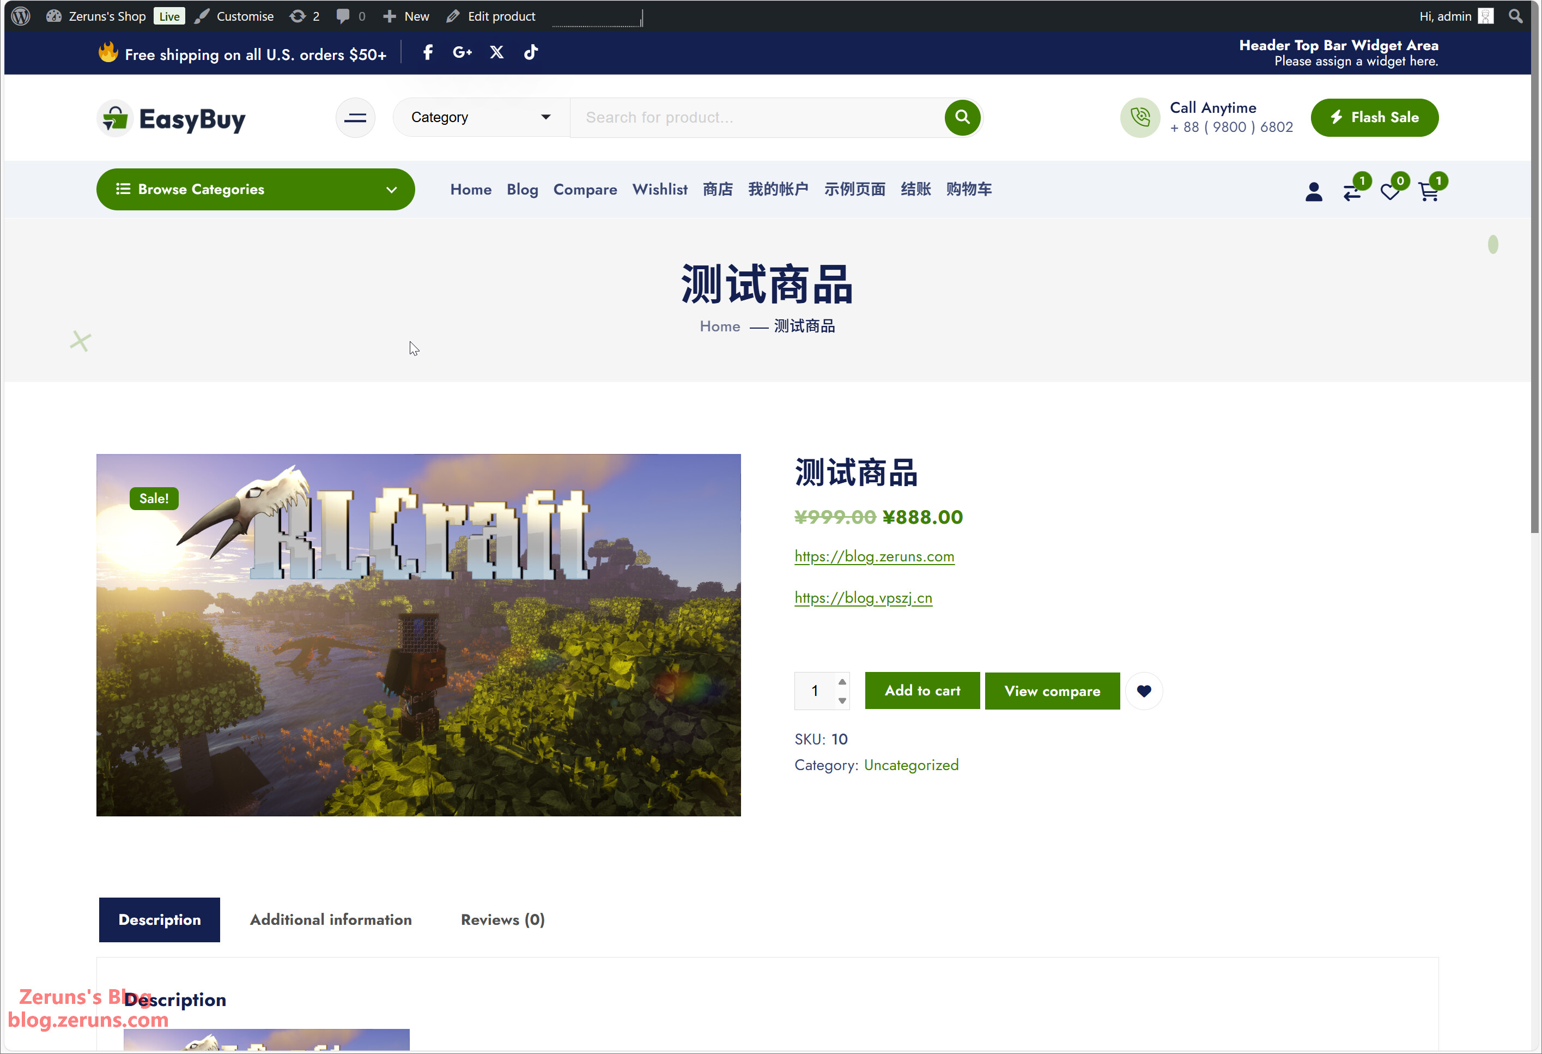Click View compare button
The image size is (1542, 1054).
[1052, 691]
